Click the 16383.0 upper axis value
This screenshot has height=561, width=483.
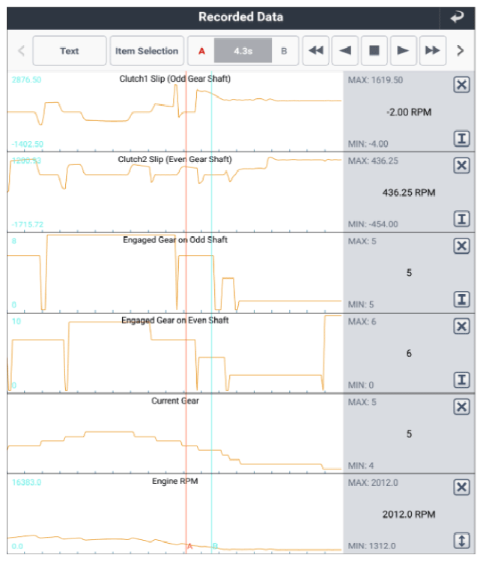coord(26,482)
